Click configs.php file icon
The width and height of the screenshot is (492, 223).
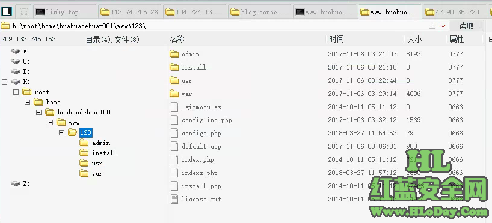point(174,133)
